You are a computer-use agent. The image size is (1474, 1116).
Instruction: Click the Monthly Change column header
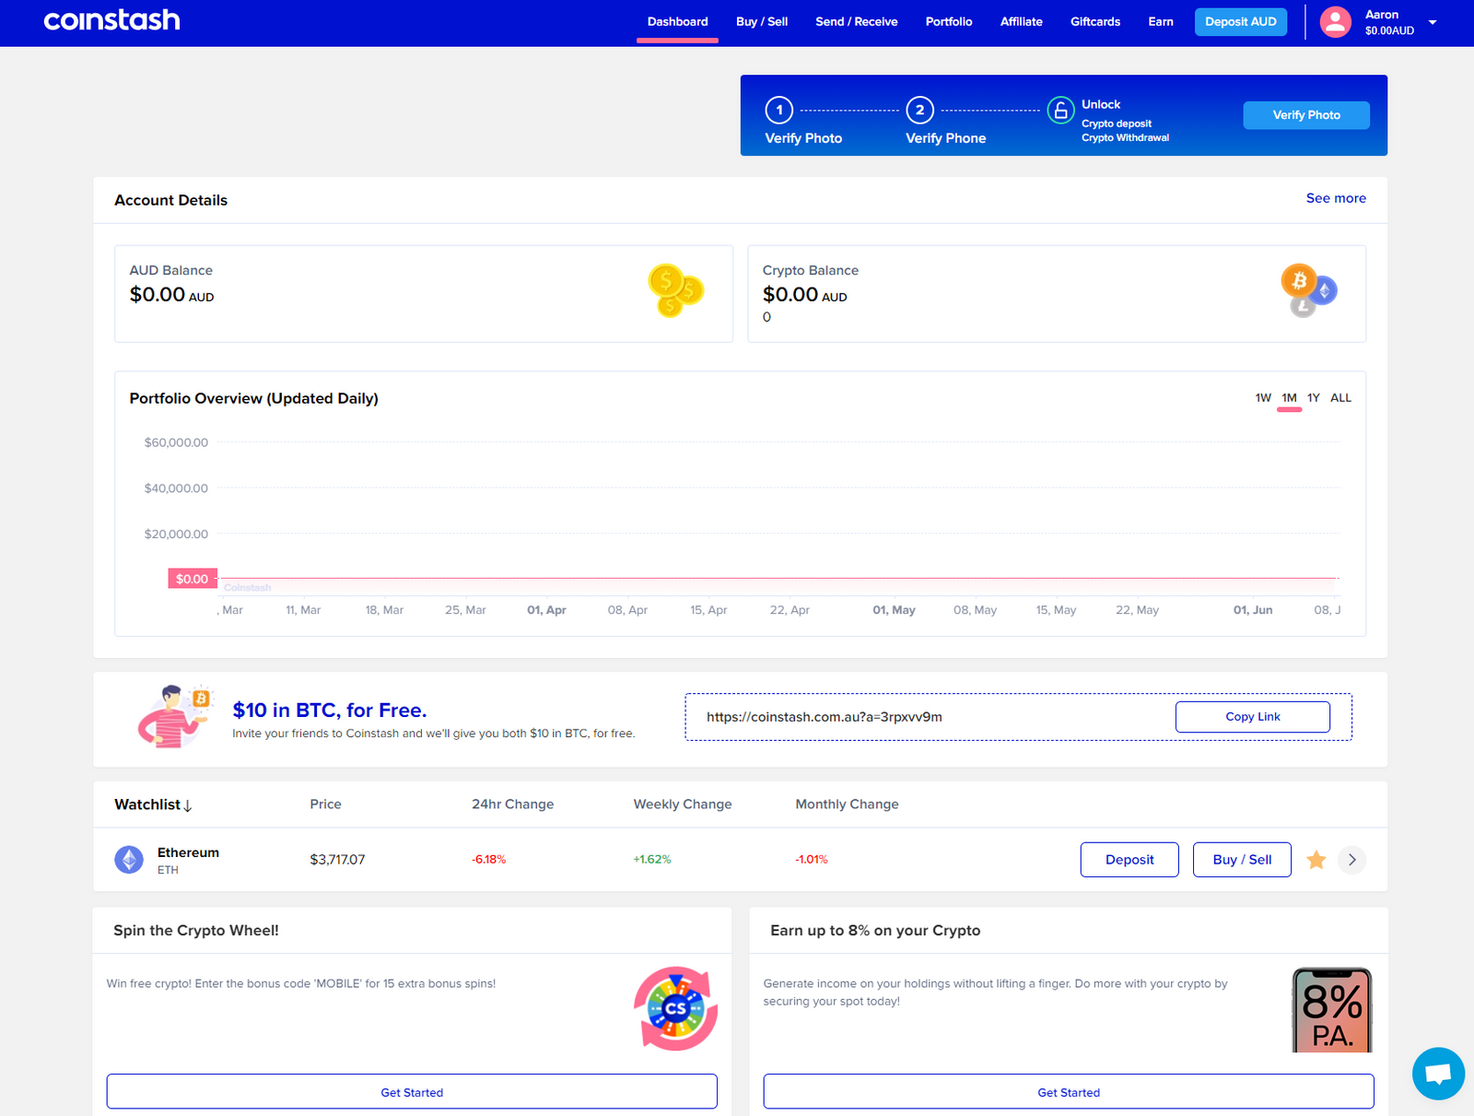click(848, 805)
